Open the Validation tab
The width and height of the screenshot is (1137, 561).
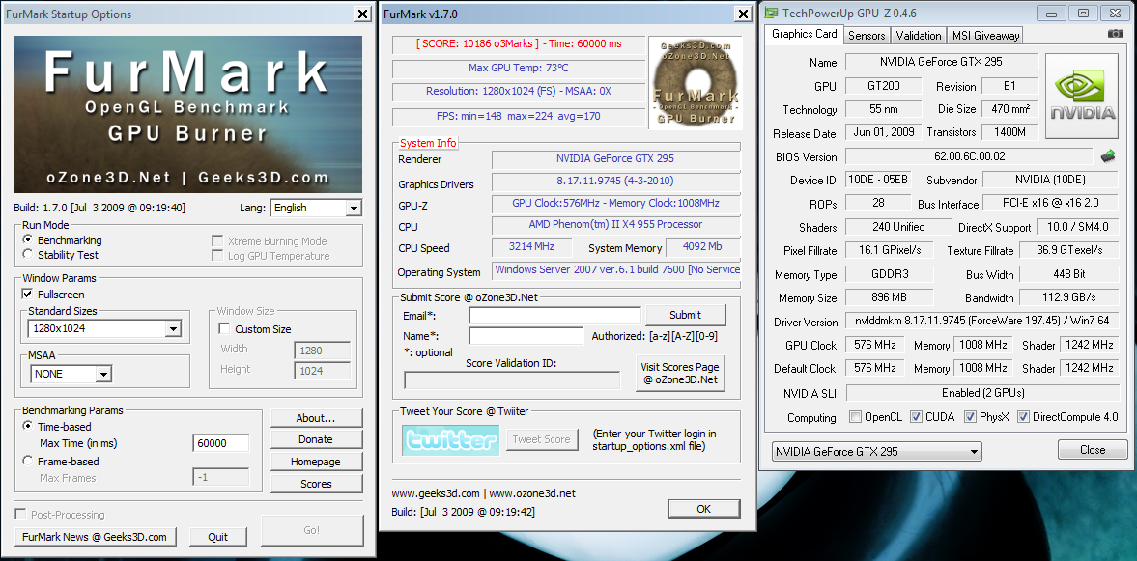coord(918,35)
